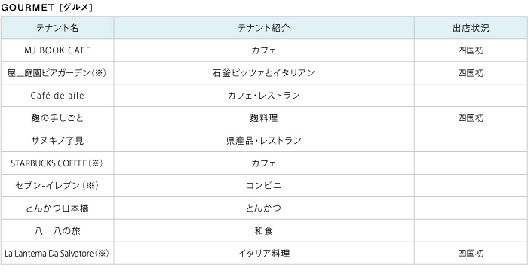
Task: Select the 麹料理 description cell
Action: pyautogui.click(x=264, y=118)
